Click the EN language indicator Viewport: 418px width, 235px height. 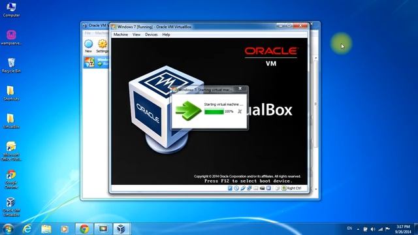(x=349, y=228)
